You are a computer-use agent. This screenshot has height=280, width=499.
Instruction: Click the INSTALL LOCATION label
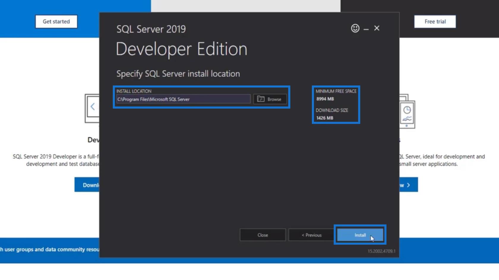(134, 91)
